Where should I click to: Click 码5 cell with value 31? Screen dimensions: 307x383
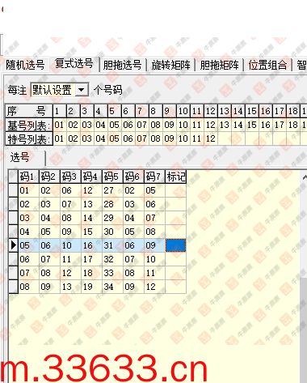112,245
